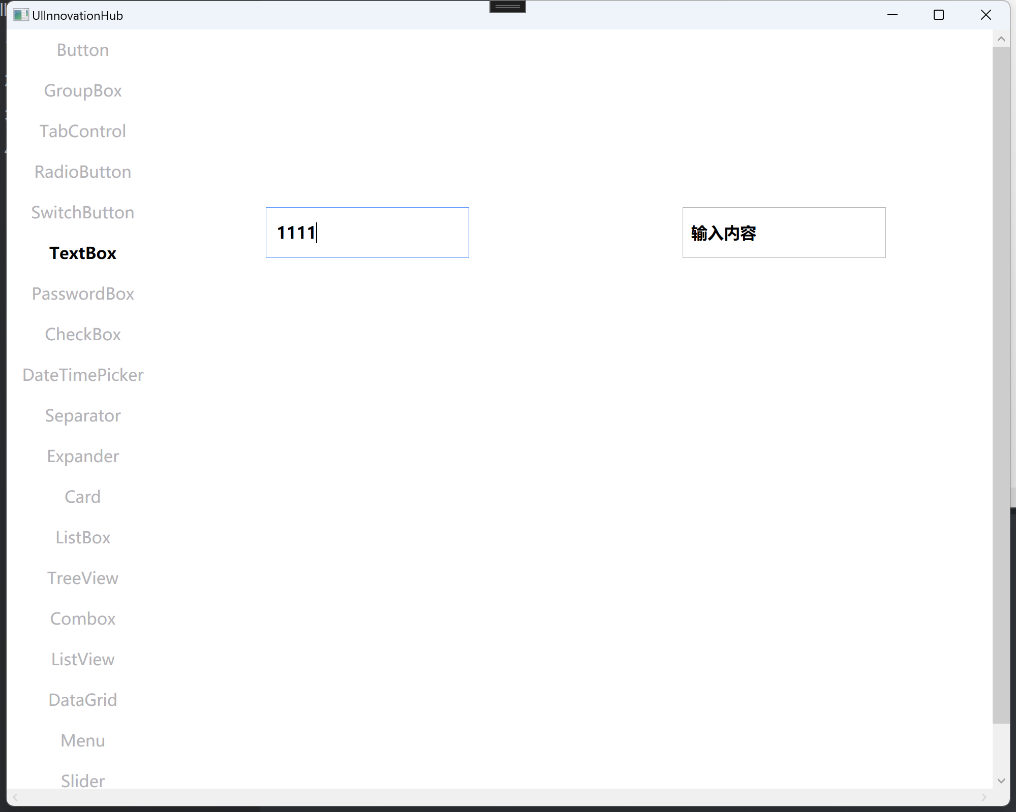Go to the TabControl page
Viewport: 1016px width, 812px height.
(83, 132)
